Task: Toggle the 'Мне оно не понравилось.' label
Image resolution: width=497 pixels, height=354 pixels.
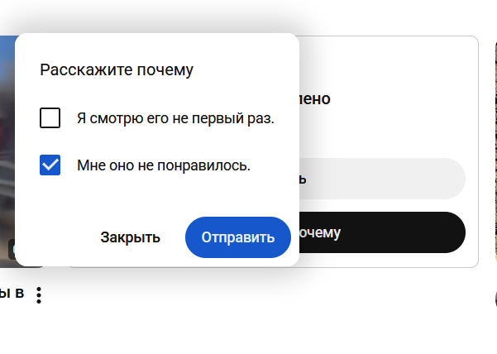Action: tap(164, 165)
